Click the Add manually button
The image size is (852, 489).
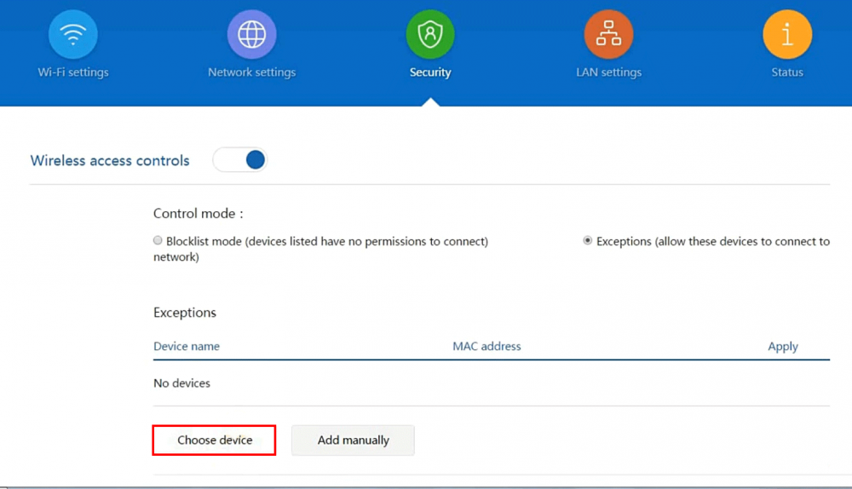[353, 440]
